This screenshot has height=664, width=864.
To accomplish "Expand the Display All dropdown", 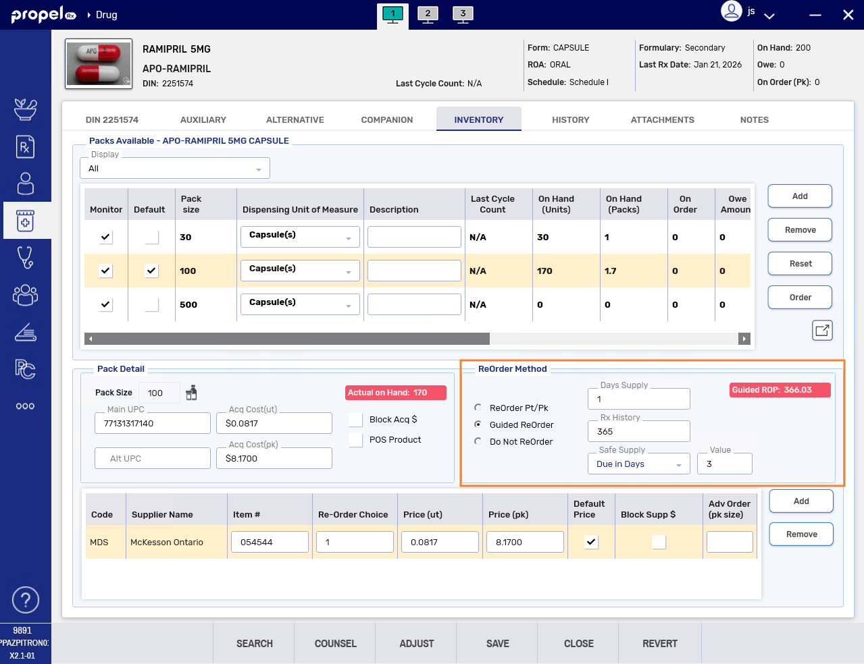I will 175,169.
